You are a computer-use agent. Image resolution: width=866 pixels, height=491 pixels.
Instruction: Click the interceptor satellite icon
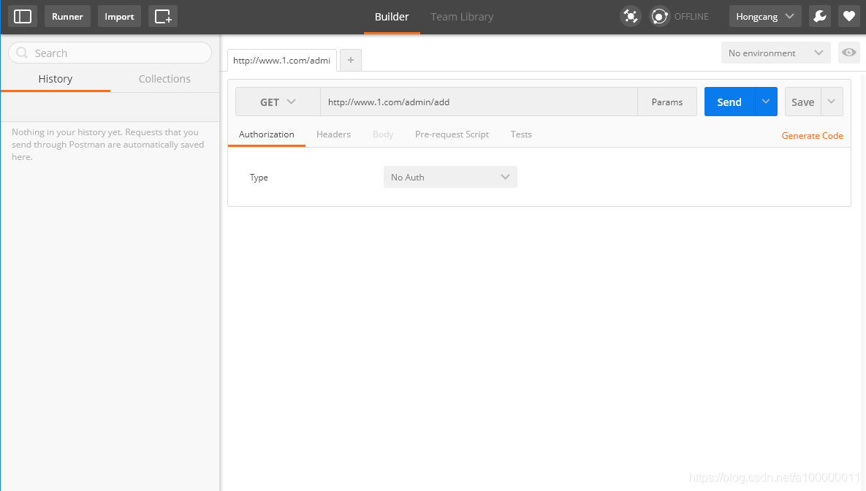[630, 17]
